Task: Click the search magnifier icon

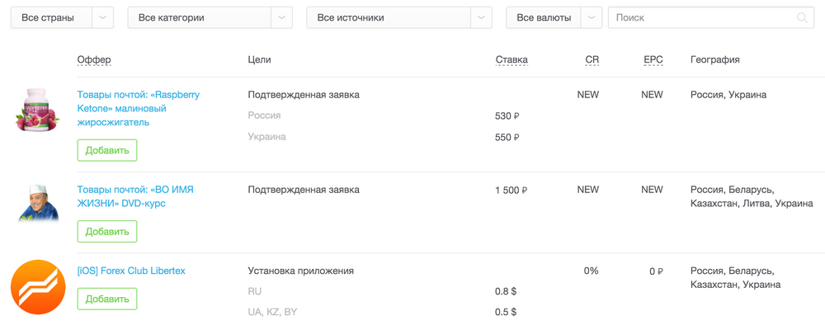Action: (x=802, y=17)
